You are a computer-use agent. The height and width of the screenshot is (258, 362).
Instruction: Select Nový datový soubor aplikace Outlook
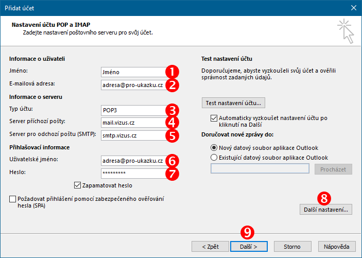coord(214,148)
